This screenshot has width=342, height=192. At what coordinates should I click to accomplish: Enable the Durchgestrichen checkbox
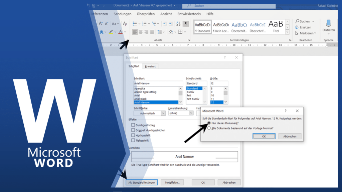133,125
